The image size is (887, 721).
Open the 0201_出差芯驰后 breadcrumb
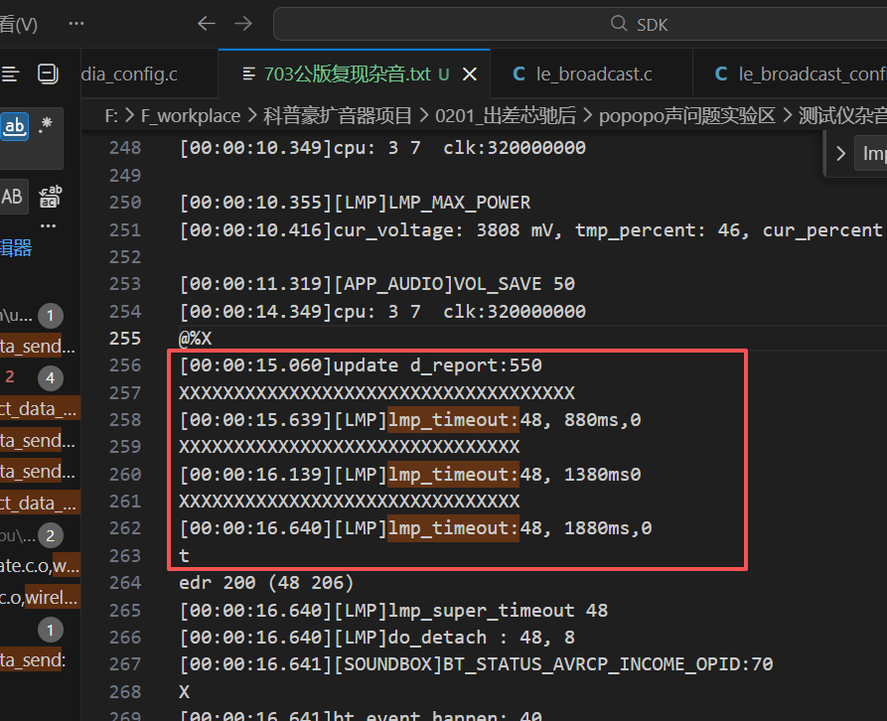click(506, 116)
